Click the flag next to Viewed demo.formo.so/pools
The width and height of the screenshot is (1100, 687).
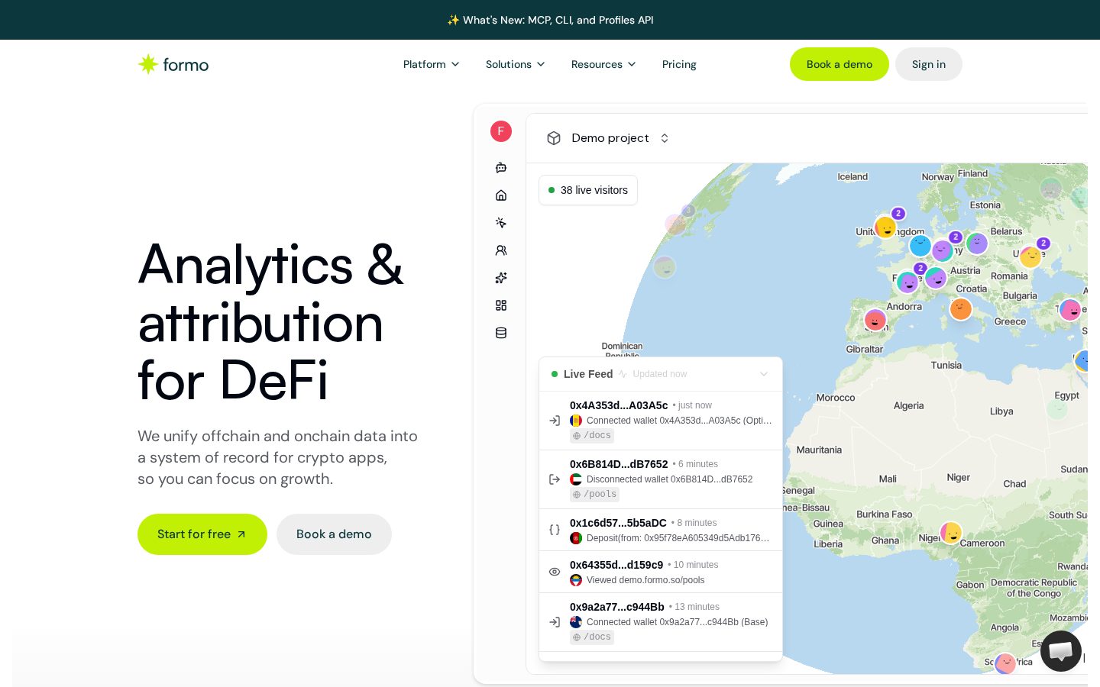click(576, 580)
